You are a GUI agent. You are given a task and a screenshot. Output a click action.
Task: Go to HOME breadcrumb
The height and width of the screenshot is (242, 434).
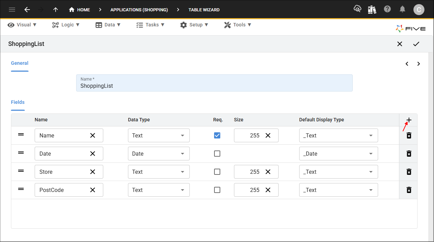[x=80, y=10]
